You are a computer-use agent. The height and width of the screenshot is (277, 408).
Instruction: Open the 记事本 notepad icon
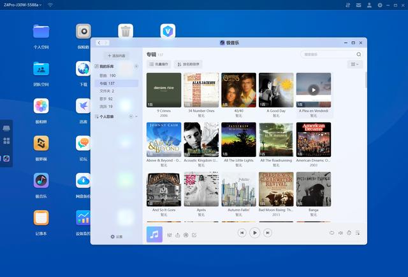[41, 218]
